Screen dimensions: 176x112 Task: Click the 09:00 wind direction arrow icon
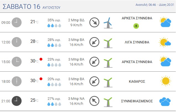94,22
